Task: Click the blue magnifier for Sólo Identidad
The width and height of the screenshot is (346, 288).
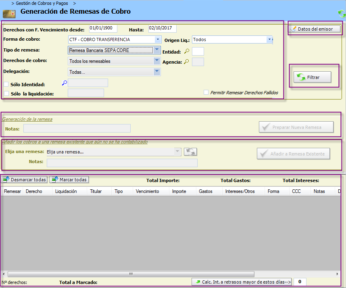Action: point(65,83)
